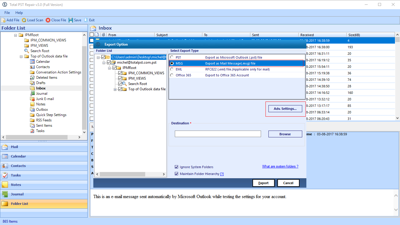Click the [?] link beside Maintain Folder Hierarchy
Viewport: 400px width, 225px height.
pyautogui.click(x=222, y=174)
